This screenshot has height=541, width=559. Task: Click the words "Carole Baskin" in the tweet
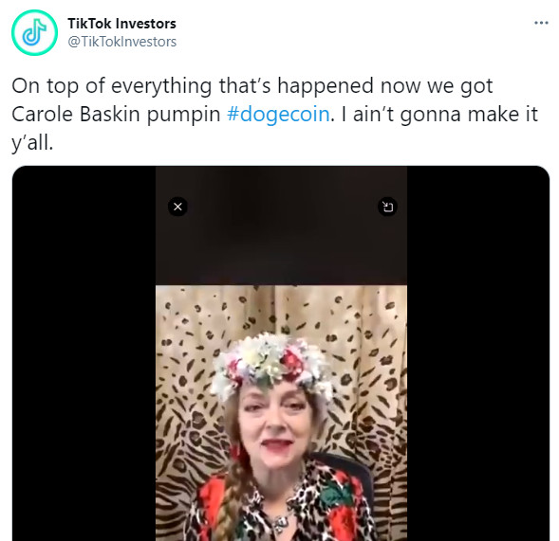[x=76, y=115]
